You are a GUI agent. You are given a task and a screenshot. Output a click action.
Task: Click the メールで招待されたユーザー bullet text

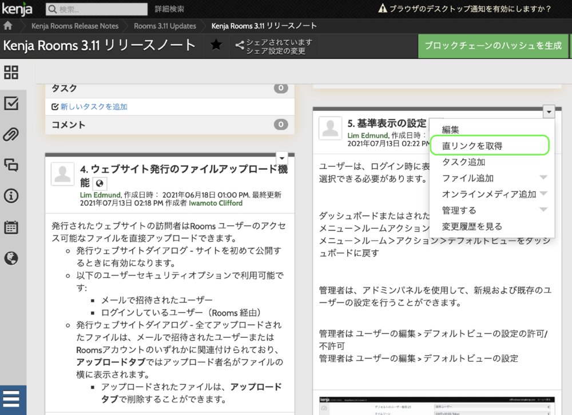157,300
